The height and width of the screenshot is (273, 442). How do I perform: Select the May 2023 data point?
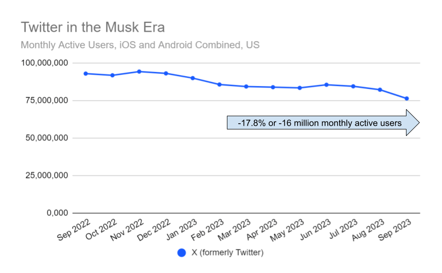(x=300, y=88)
